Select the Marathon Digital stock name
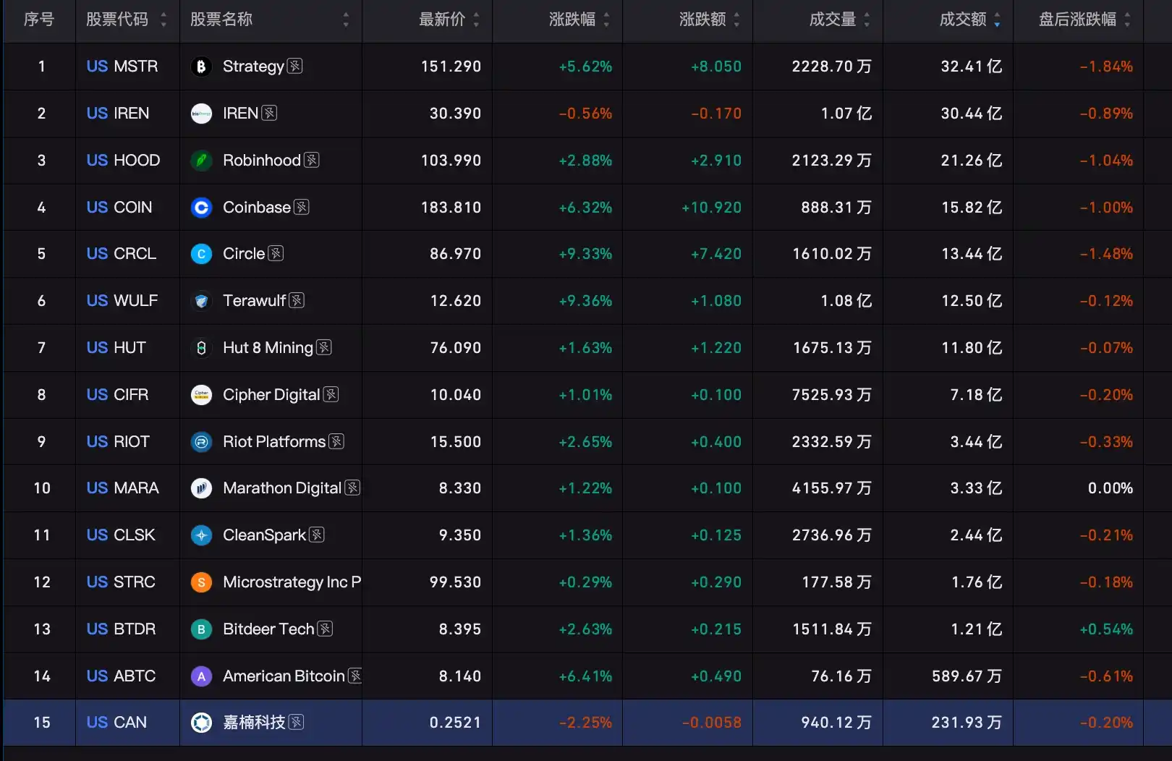 [x=282, y=488]
